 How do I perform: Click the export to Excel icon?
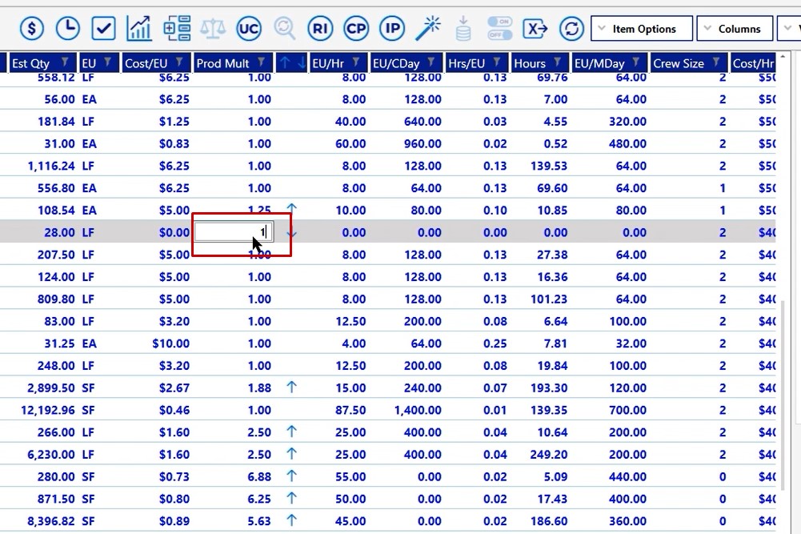(x=535, y=29)
